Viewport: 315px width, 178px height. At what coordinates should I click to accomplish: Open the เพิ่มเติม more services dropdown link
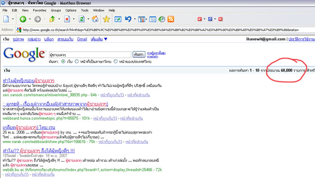point(99,39)
